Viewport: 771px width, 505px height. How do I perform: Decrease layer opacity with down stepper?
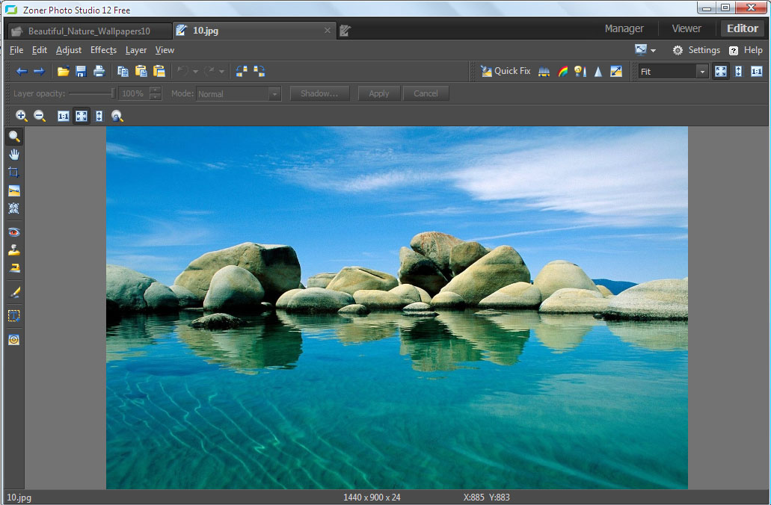156,97
